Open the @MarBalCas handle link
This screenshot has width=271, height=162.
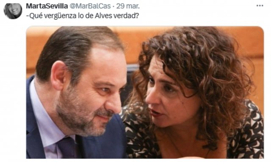pos(90,6)
